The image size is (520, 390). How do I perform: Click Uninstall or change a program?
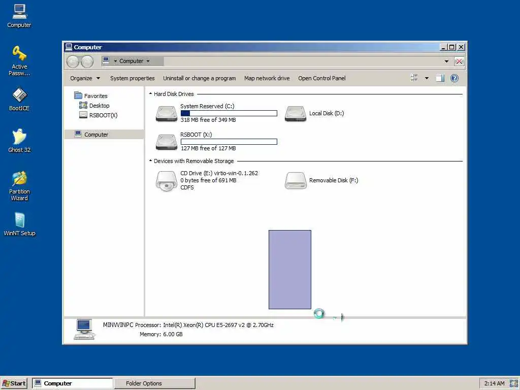tap(199, 78)
